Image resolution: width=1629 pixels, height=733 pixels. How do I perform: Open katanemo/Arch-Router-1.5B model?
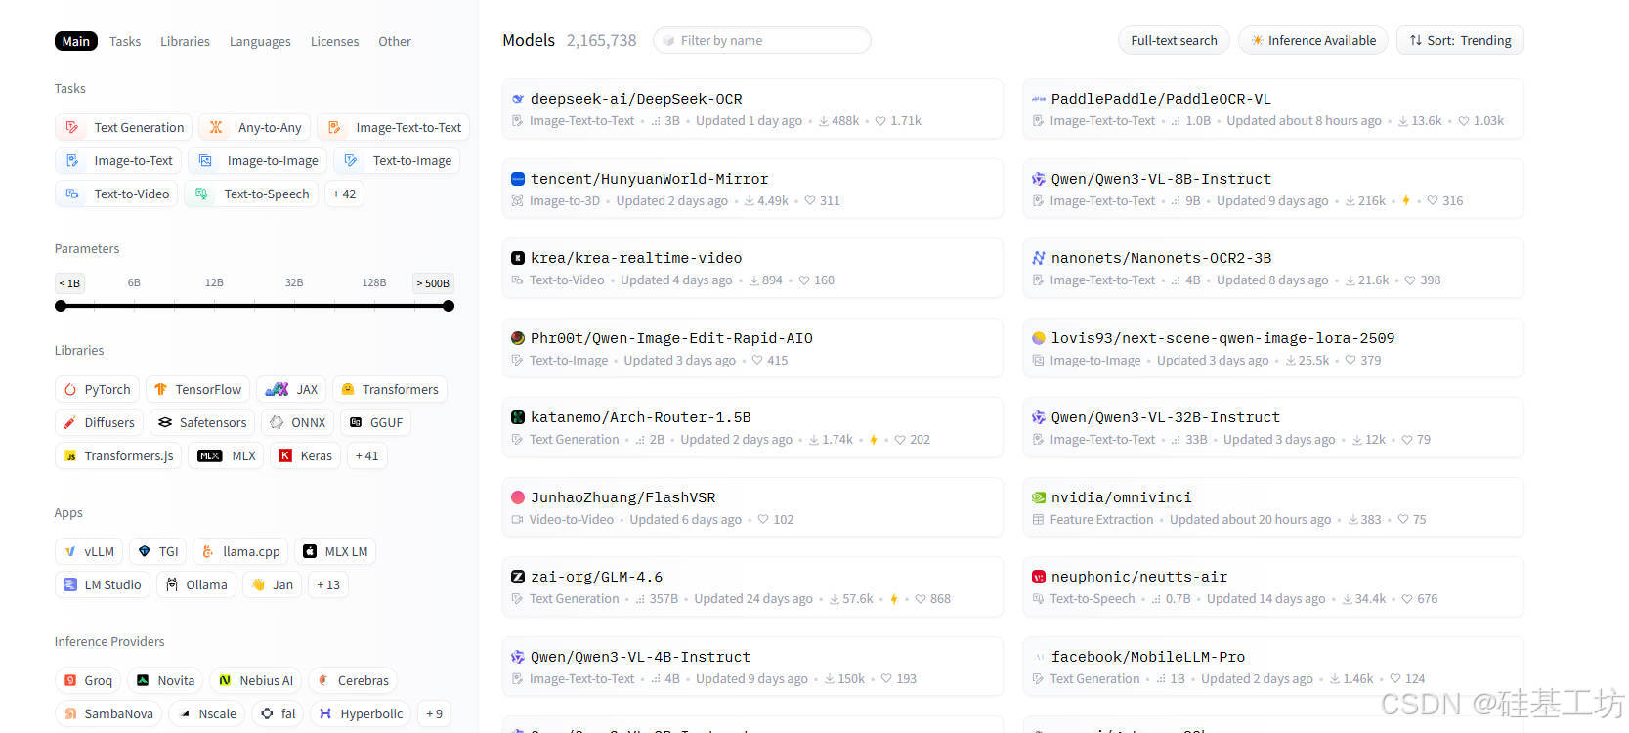coord(752,427)
